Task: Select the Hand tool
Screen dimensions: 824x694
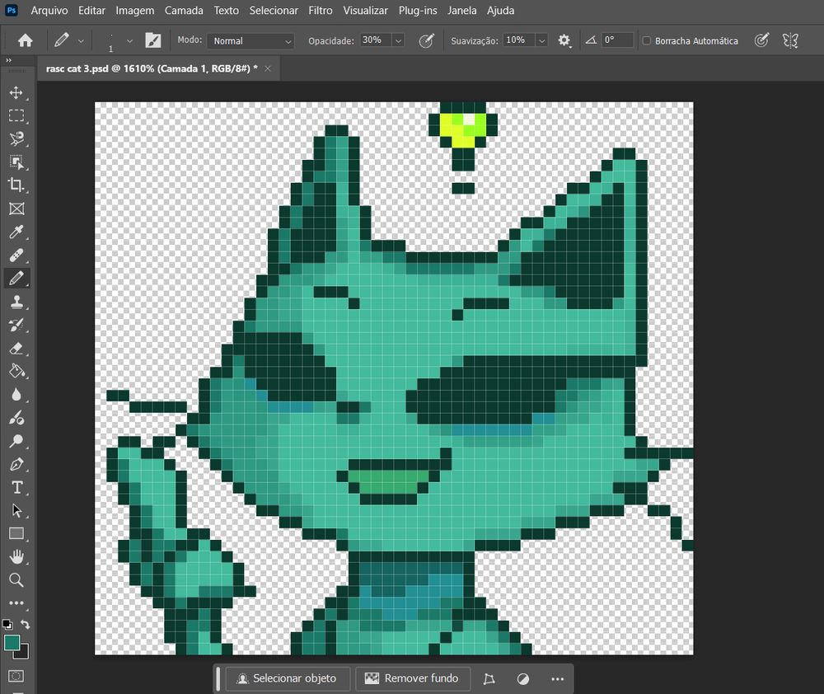Action: point(16,557)
